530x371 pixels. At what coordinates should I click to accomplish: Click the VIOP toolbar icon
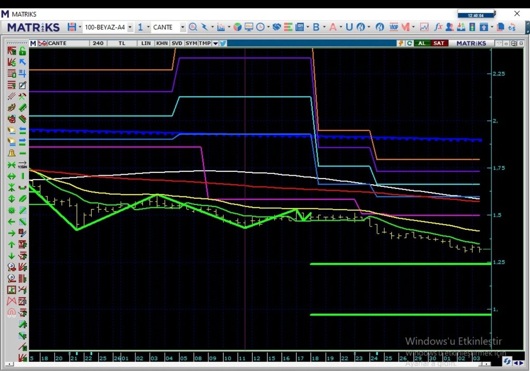394,27
